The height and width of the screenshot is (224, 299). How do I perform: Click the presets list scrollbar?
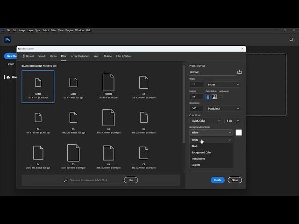184,104
